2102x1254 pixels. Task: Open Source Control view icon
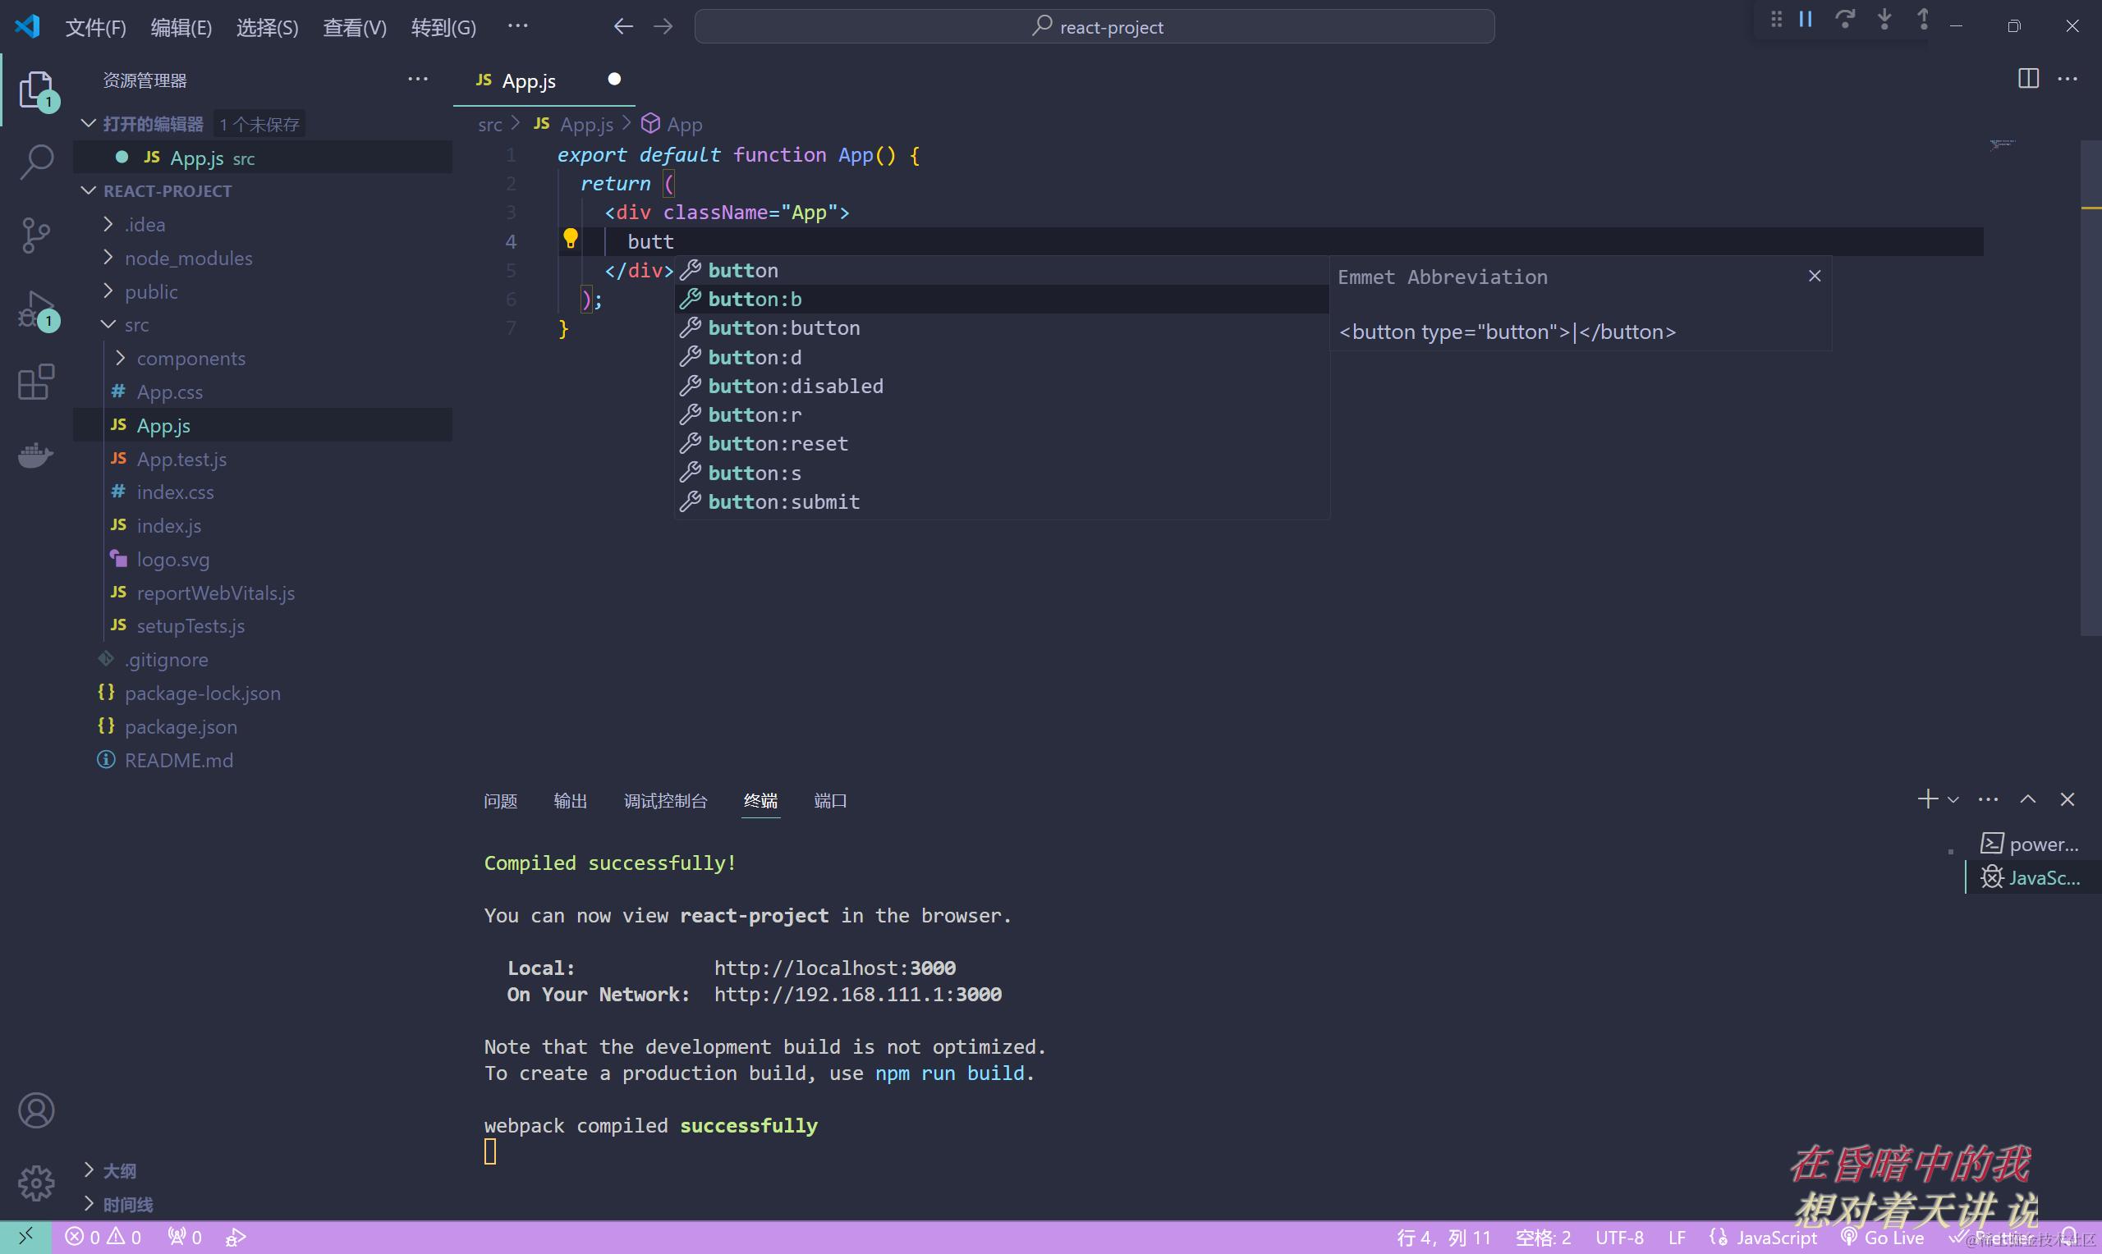point(36,234)
